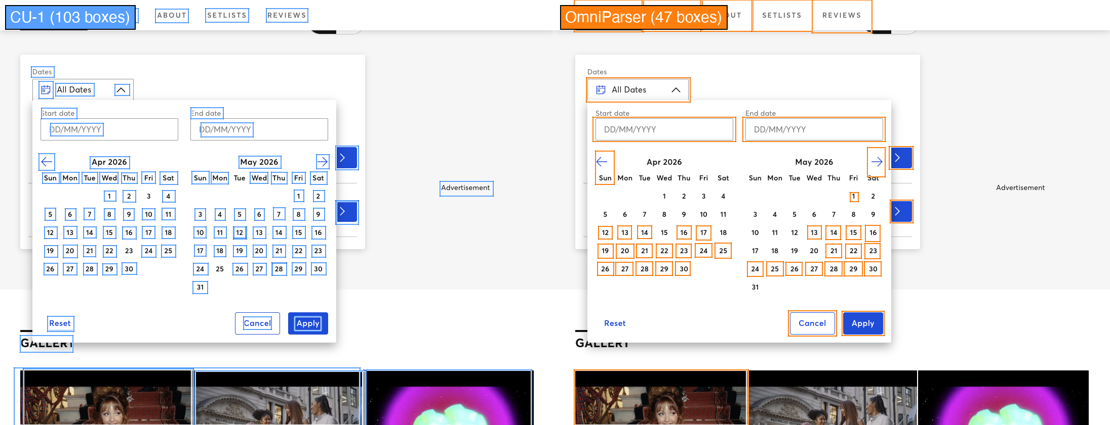Select May 7 in CU-1 panel calendar
Screen dimensions: 1110x425
(x=279, y=214)
